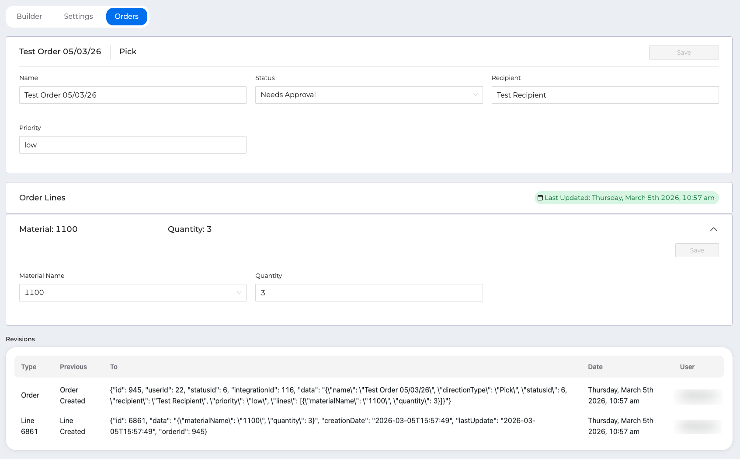Click into the Recipient text field

[605, 95]
